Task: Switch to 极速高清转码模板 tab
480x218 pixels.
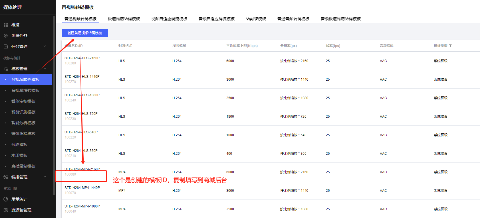Action: click(124, 19)
